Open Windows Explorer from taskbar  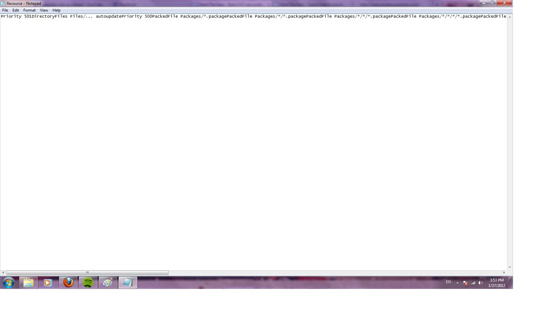tap(29, 283)
